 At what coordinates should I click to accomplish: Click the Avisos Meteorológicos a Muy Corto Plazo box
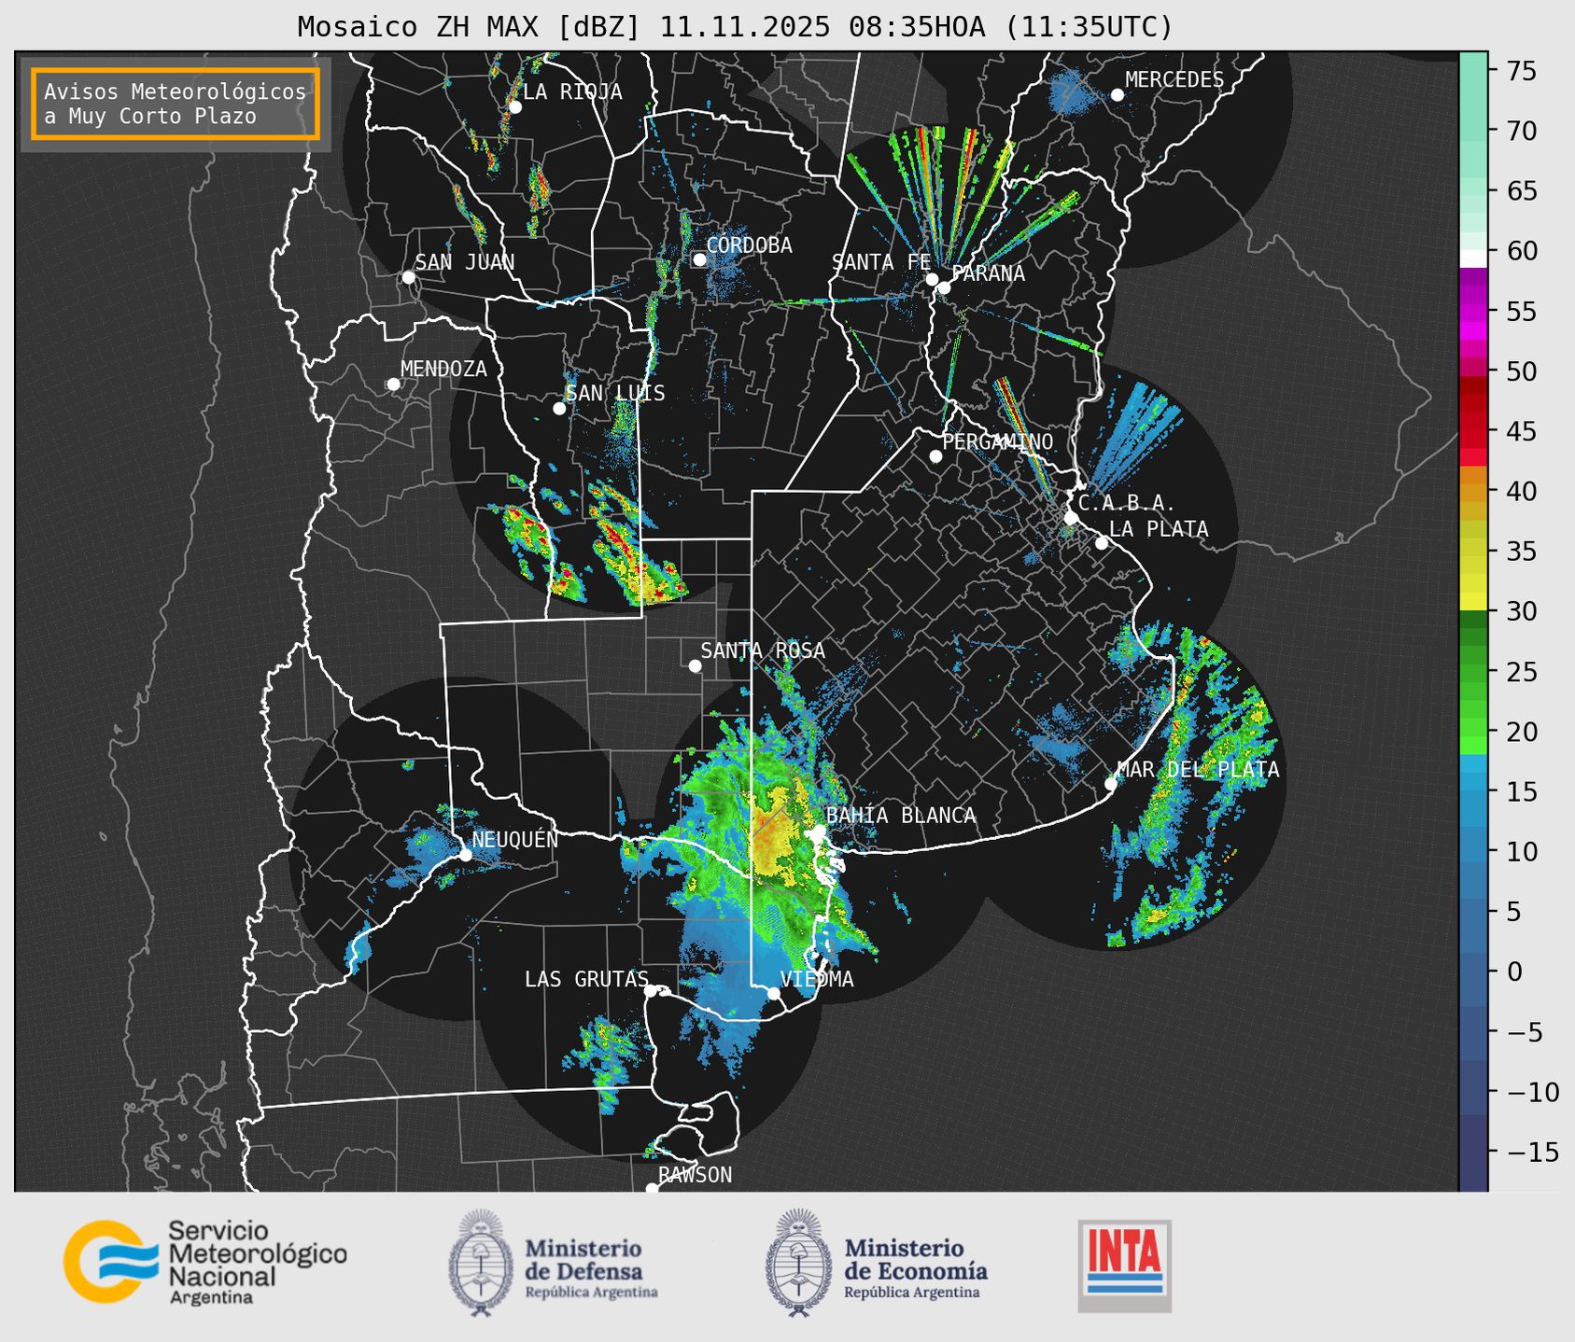176,104
